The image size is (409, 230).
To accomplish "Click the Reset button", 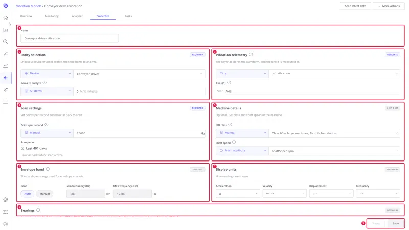I will click(x=376, y=223).
